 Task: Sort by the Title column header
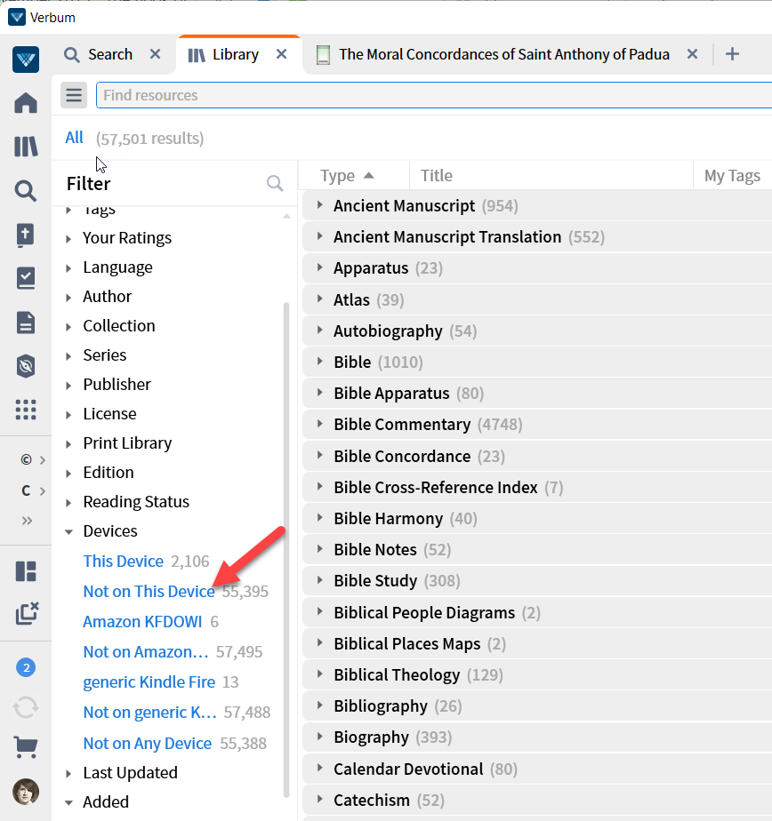pos(436,175)
